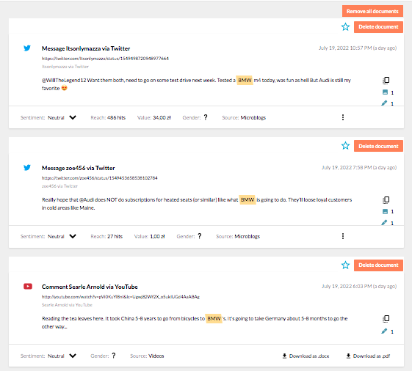The image size is (412, 371).
Task: Click date July 19, 2022 6:03 PM
Action: pyautogui.click(x=359, y=286)
